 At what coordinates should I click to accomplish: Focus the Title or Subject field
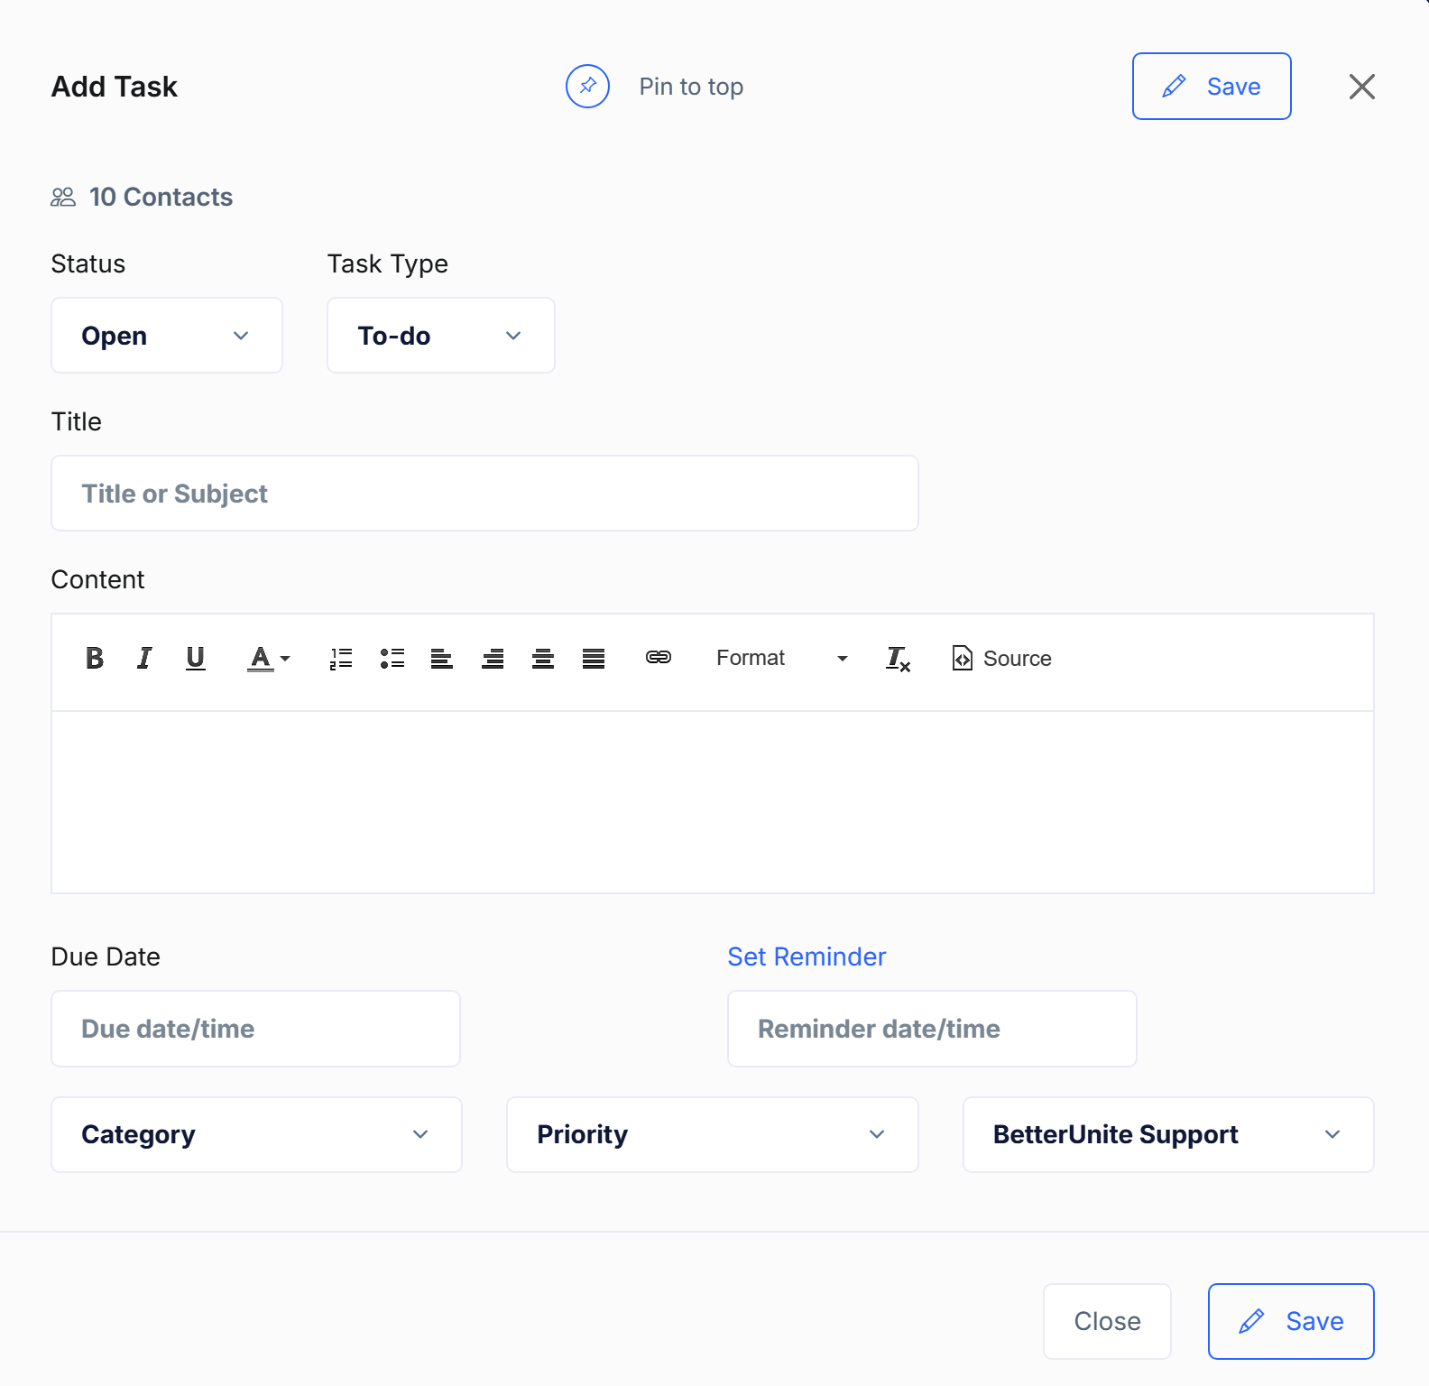pos(484,494)
